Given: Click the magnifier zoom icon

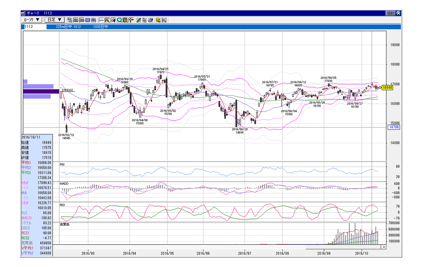Looking at the screenshot, I should click(119, 20).
